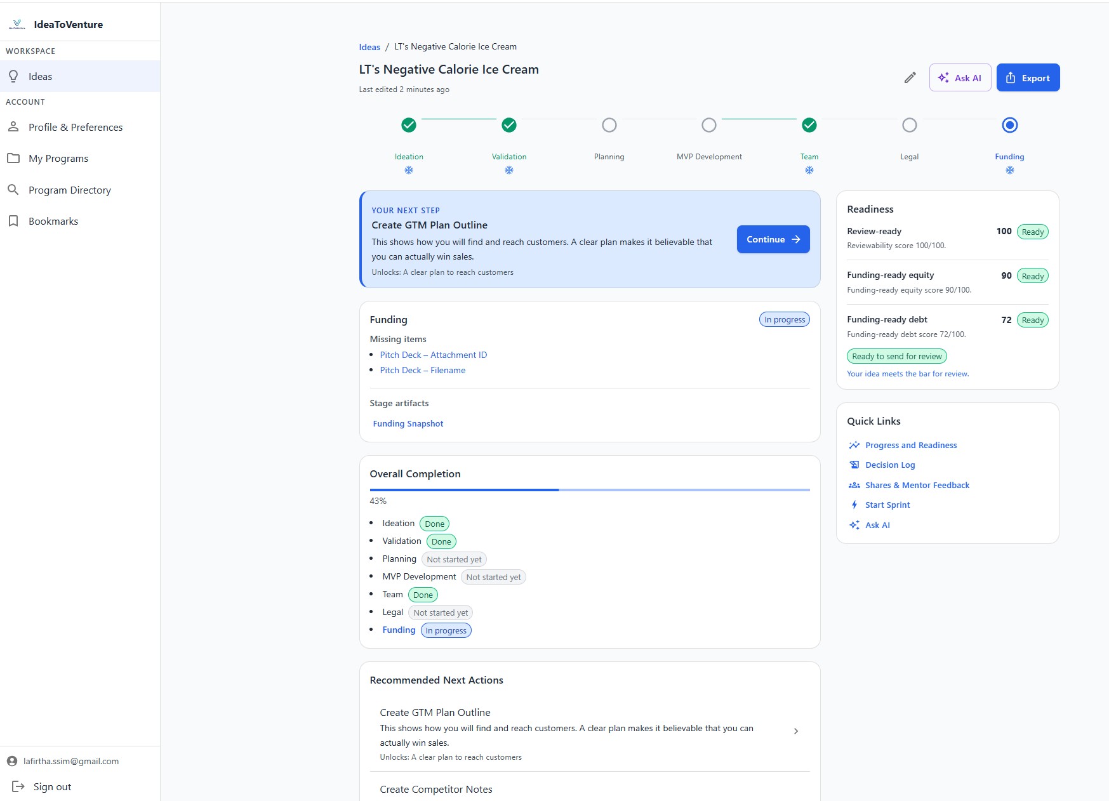Viewport: 1109px width, 801px height.
Task: Select the Validation stage checkmark circle
Action: tap(509, 125)
